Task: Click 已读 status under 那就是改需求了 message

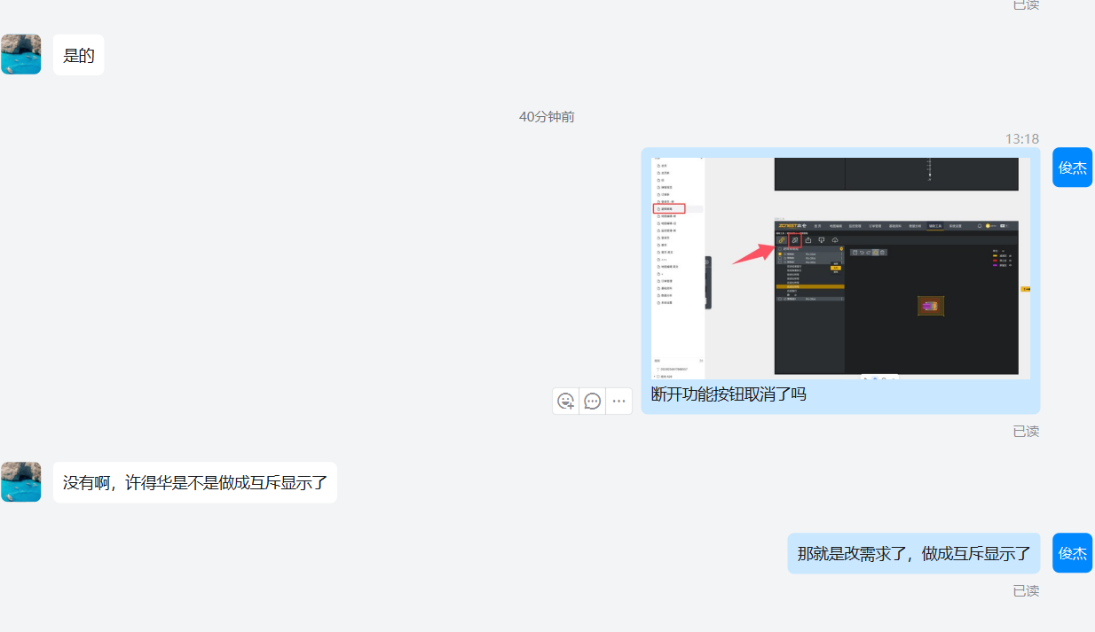Action: pyautogui.click(x=1026, y=590)
